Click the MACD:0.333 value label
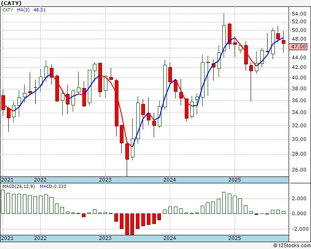The height and width of the screenshot is (249, 311). (x=53, y=187)
